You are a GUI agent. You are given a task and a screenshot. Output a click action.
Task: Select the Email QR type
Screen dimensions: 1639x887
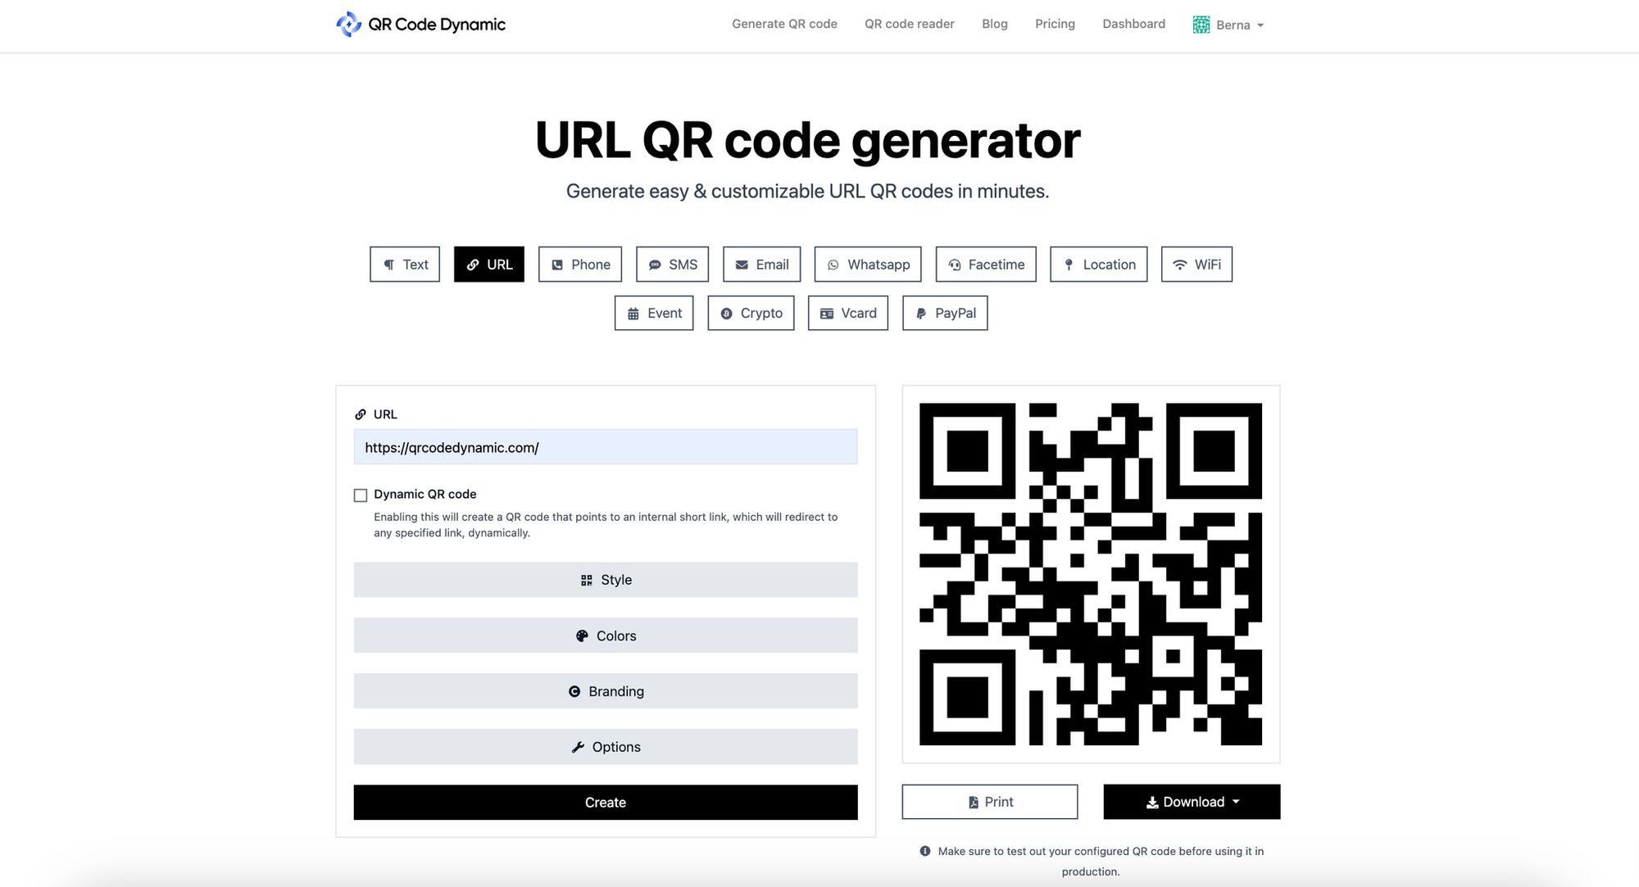tap(761, 265)
